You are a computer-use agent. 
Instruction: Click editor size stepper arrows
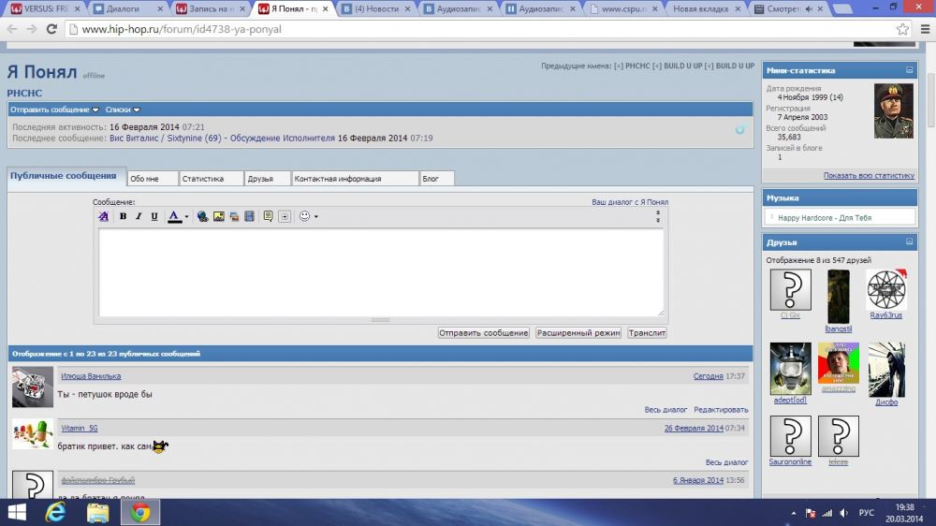658,216
